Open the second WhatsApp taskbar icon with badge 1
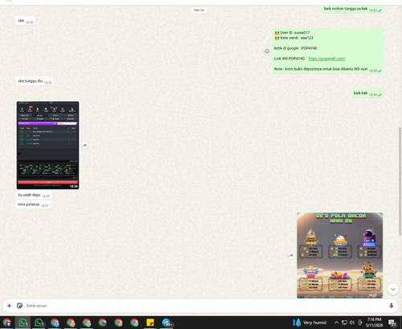This screenshot has width=402, height=329. (39, 323)
